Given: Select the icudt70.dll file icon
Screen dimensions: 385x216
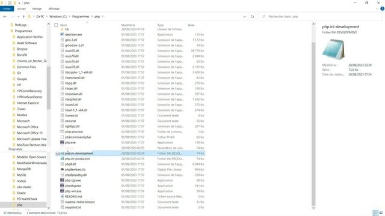Looking at the screenshot, I should pyautogui.click(x=62, y=50).
